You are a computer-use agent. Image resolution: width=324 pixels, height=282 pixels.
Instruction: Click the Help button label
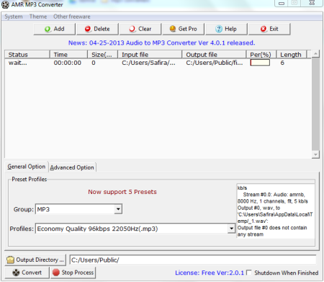point(230,29)
